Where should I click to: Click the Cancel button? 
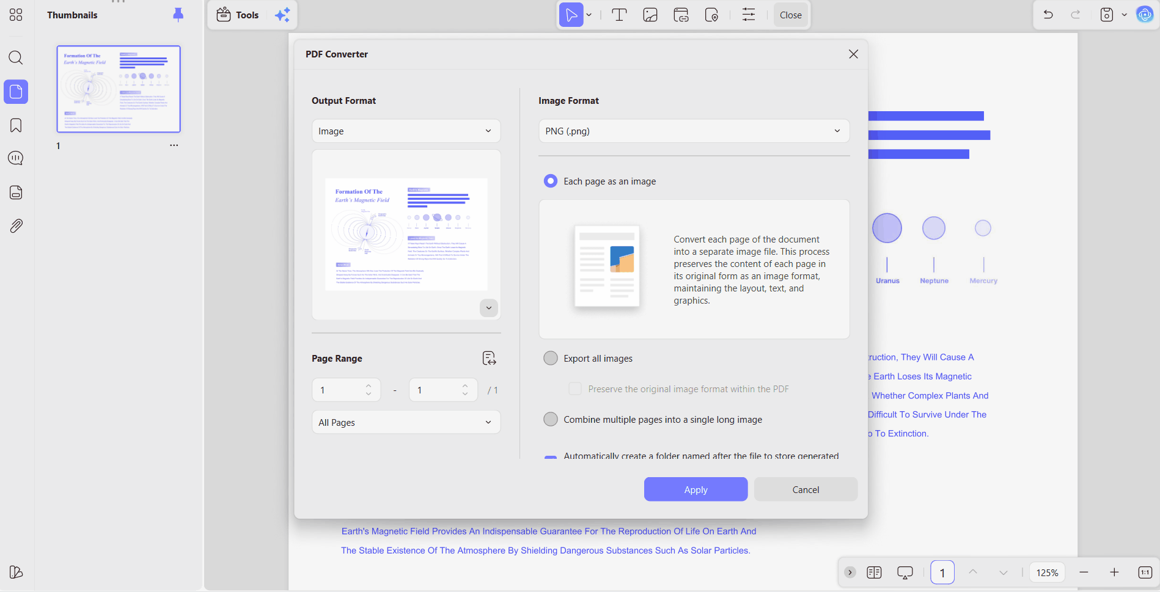(x=806, y=489)
